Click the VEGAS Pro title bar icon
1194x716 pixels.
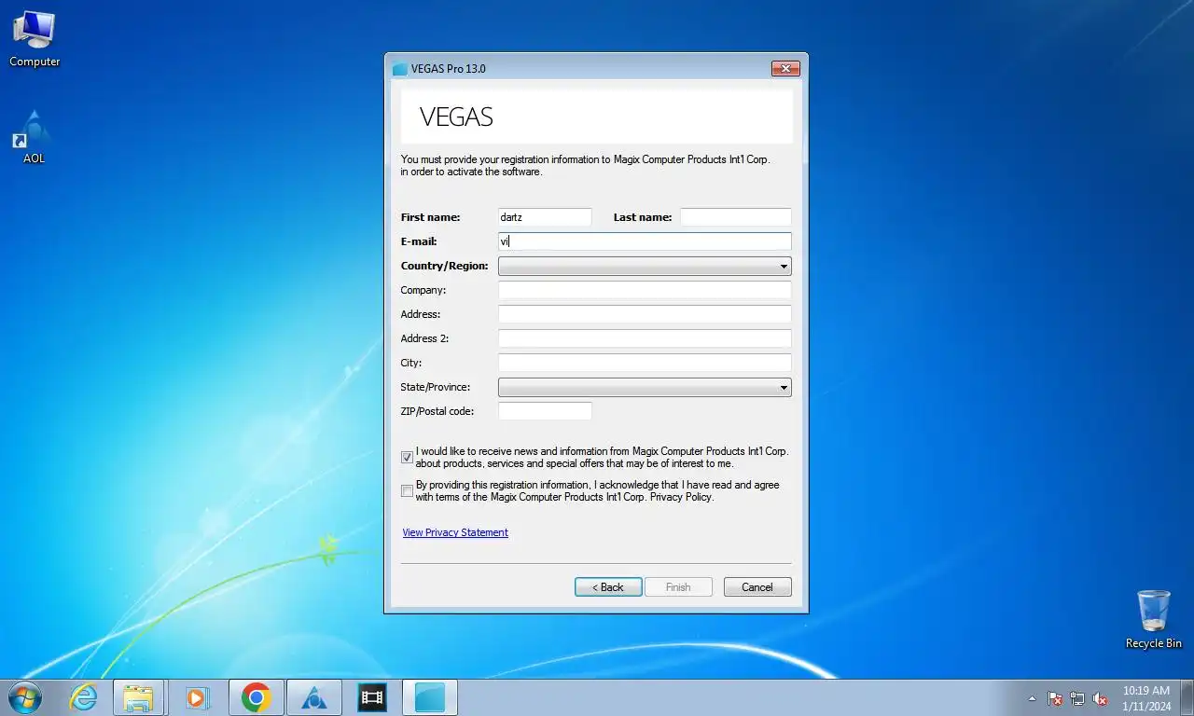pyautogui.click(x=400, y=69)
